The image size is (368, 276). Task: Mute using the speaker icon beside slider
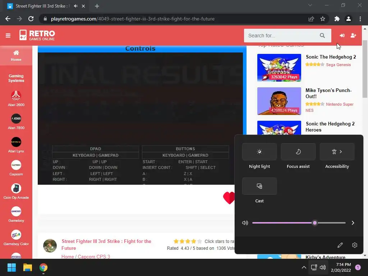(245, 223)
